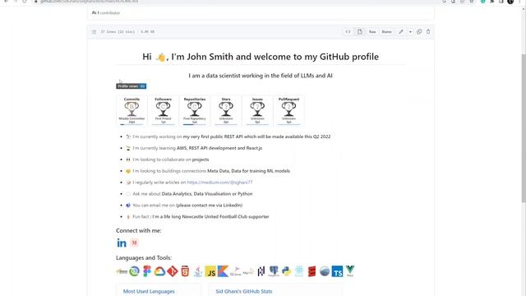Open the Most Used Languages card

(159, 290)
